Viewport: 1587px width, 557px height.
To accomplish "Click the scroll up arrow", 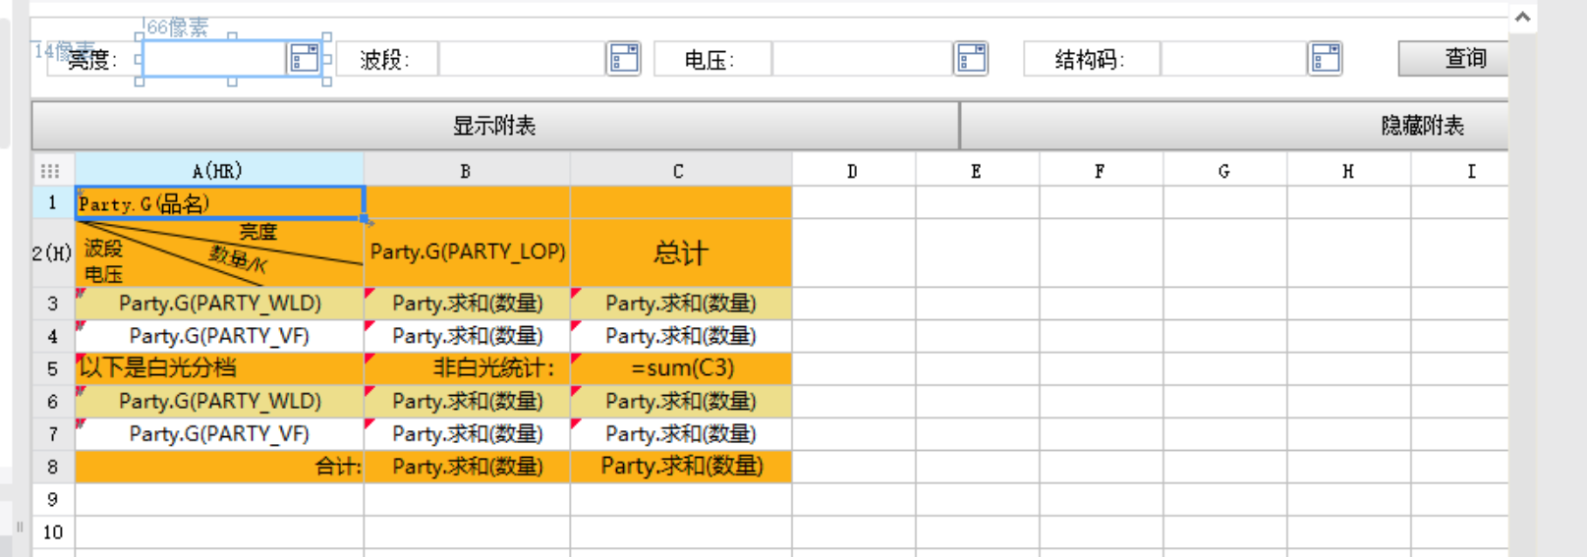I will click(1522, 17).
